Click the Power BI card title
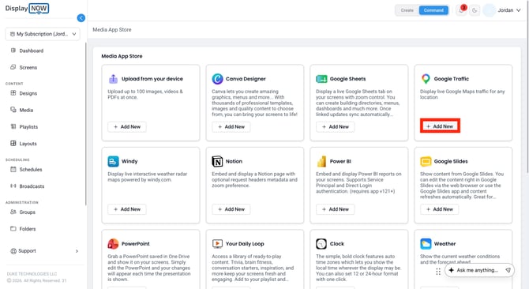Screen dimensions: 529x289 point(340,162)
